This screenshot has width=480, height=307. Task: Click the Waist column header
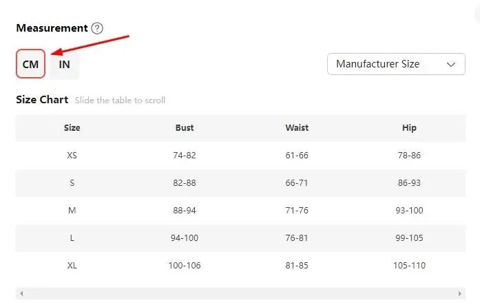coord(297,127)
